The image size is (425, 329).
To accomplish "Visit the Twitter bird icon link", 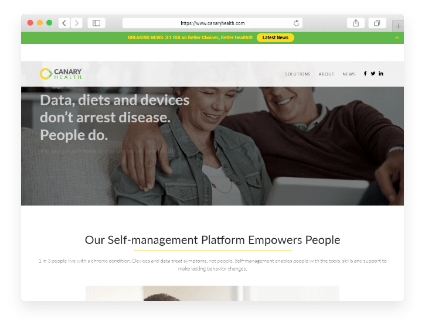I will click(x=373, y=73).
